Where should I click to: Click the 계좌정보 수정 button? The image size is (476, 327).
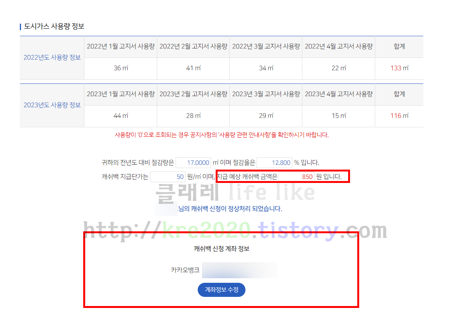pyautogui.click(x=221, y=290)
